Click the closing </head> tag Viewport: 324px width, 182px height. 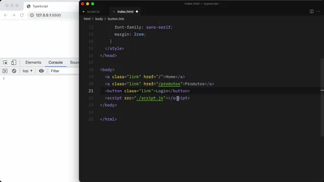[x=108, y=56]
